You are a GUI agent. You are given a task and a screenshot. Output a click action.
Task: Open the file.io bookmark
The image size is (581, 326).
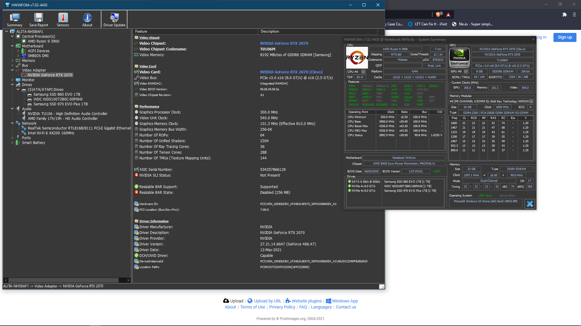(x=472, y=24)
